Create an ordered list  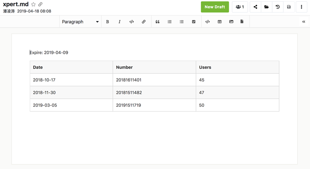(x=170, y=22)
